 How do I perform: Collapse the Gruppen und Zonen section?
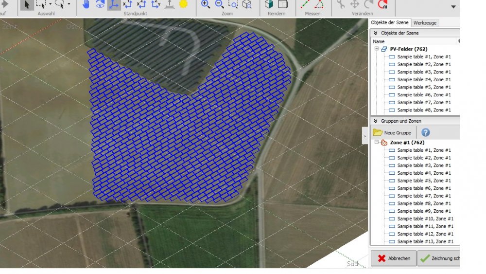point(376,121)
